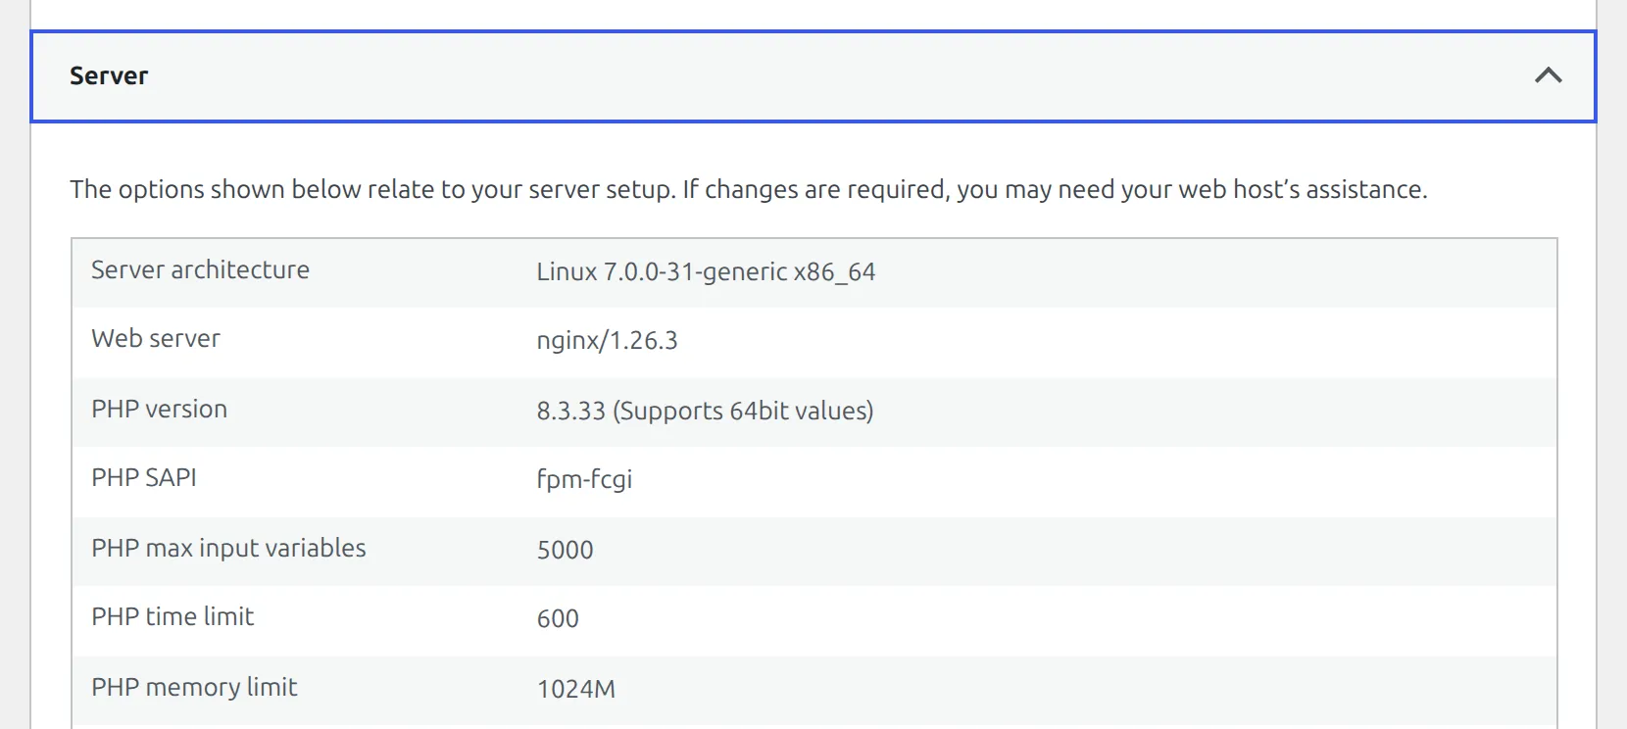Click the 600 time limit value

coord(558,618)
